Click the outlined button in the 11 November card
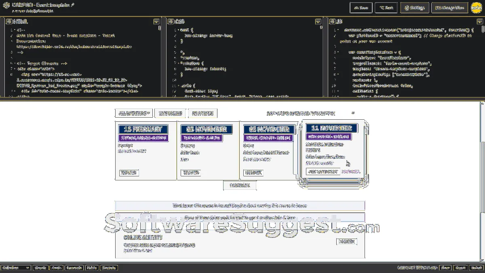This screenshot has width=485, height=273. (323, 171)
